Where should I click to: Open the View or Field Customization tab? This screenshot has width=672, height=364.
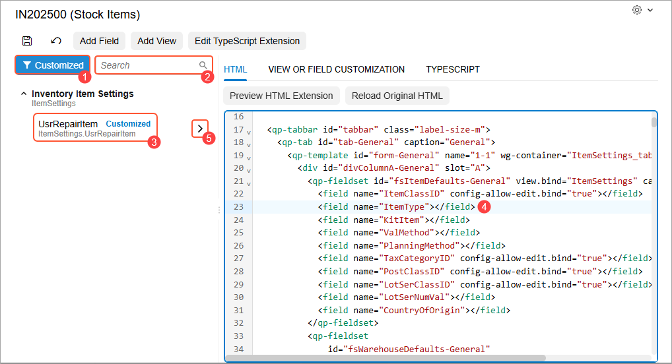(337, 69)
